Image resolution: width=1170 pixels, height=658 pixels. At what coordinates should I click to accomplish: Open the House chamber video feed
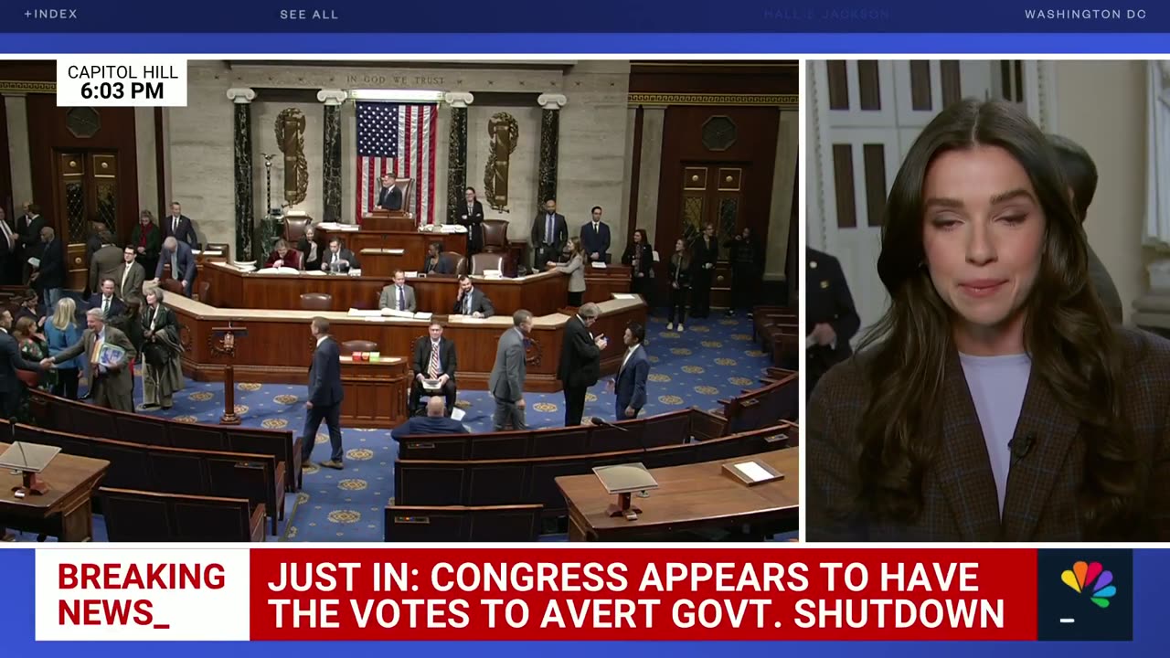pyautogui.click(x=399, y=301)
